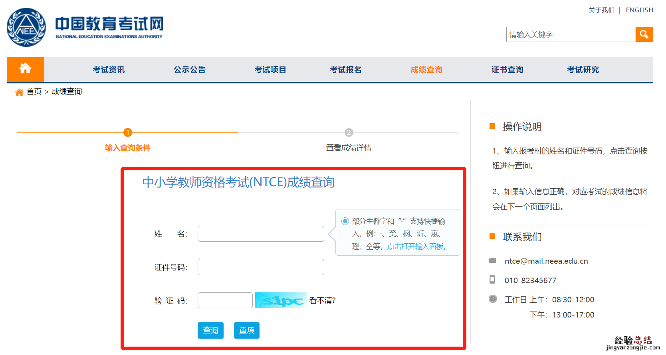Screen dimensions: 666x355
Task: Click the NEEA logo emblem
Action: tap(26, 28)
